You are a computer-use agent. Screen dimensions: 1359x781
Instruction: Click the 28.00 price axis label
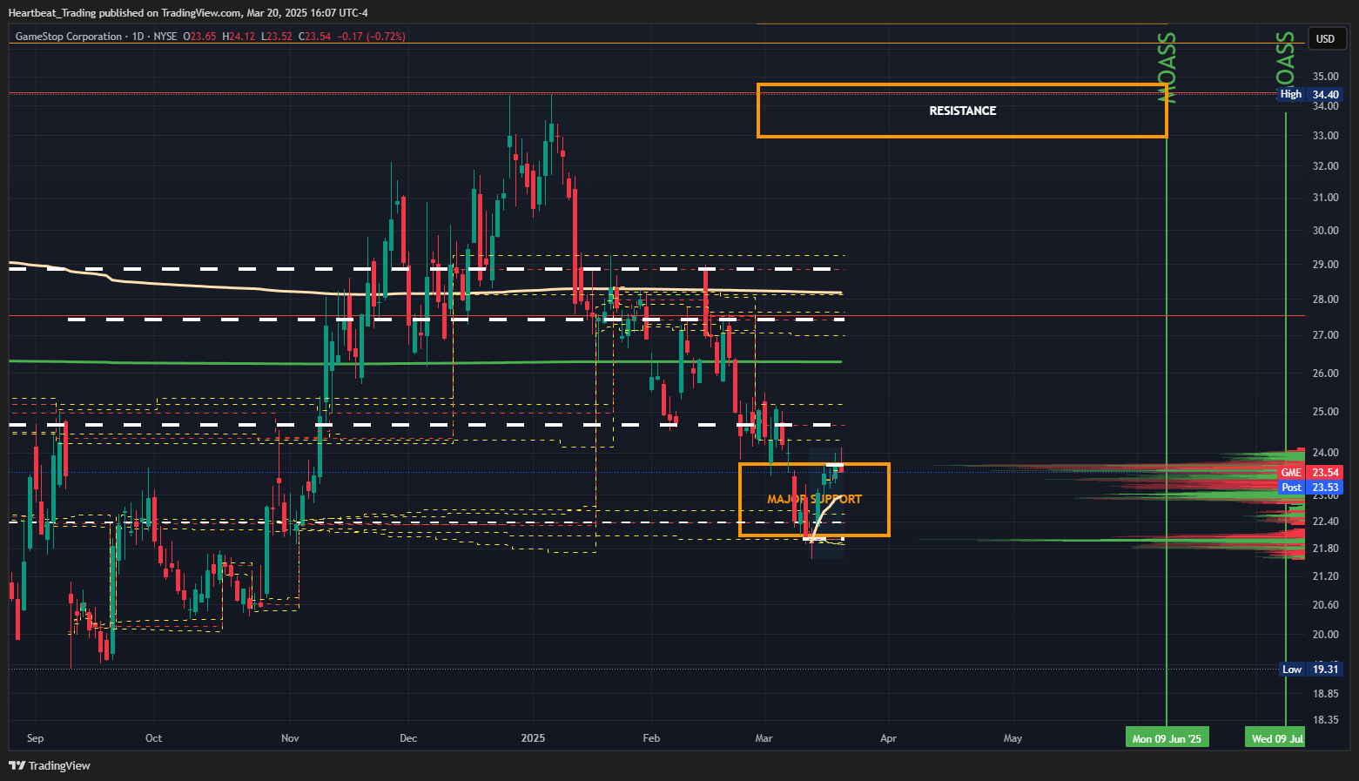[x=1326, y=300]
